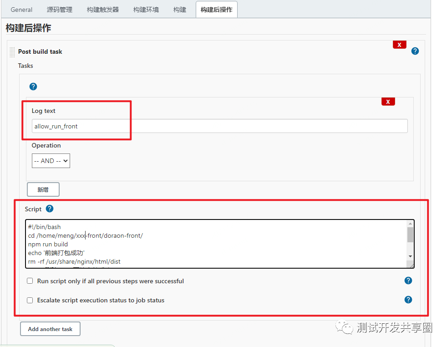Remove the Log text condition via red X
Image resolution: width=447 pixels, height=347 pixels.
pos(388,101)
